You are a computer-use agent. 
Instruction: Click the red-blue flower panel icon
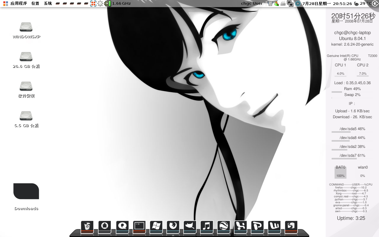point(93,4)
